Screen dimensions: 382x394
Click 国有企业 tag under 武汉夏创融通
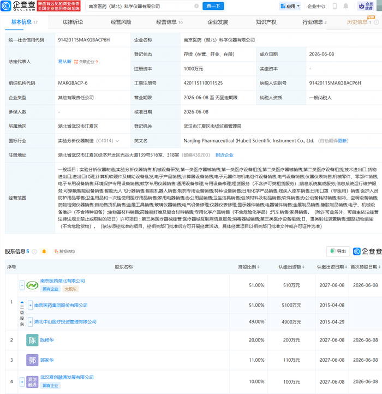[50, 385]
